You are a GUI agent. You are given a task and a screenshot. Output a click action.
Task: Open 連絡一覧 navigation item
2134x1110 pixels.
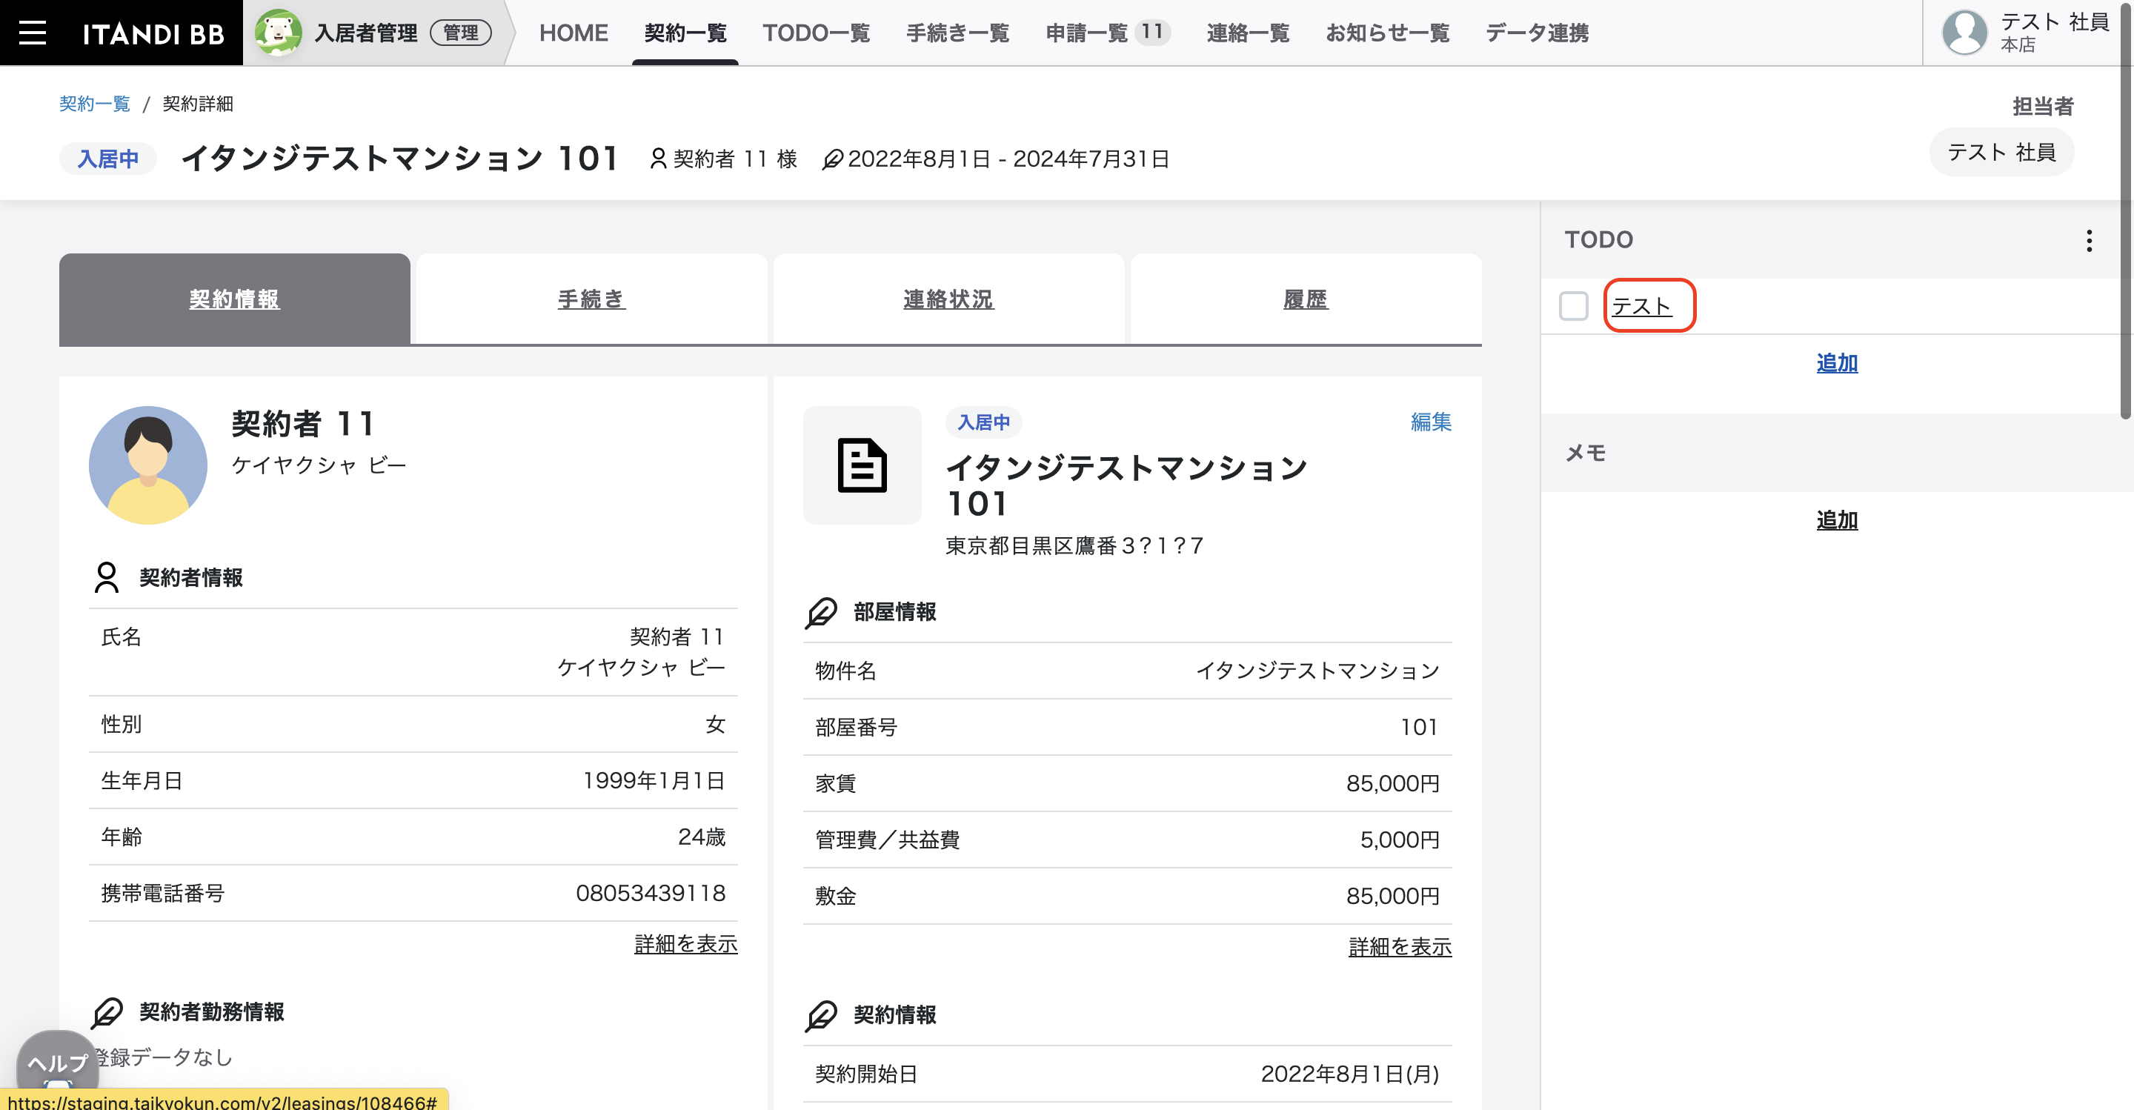click(x=1248, y=33)
